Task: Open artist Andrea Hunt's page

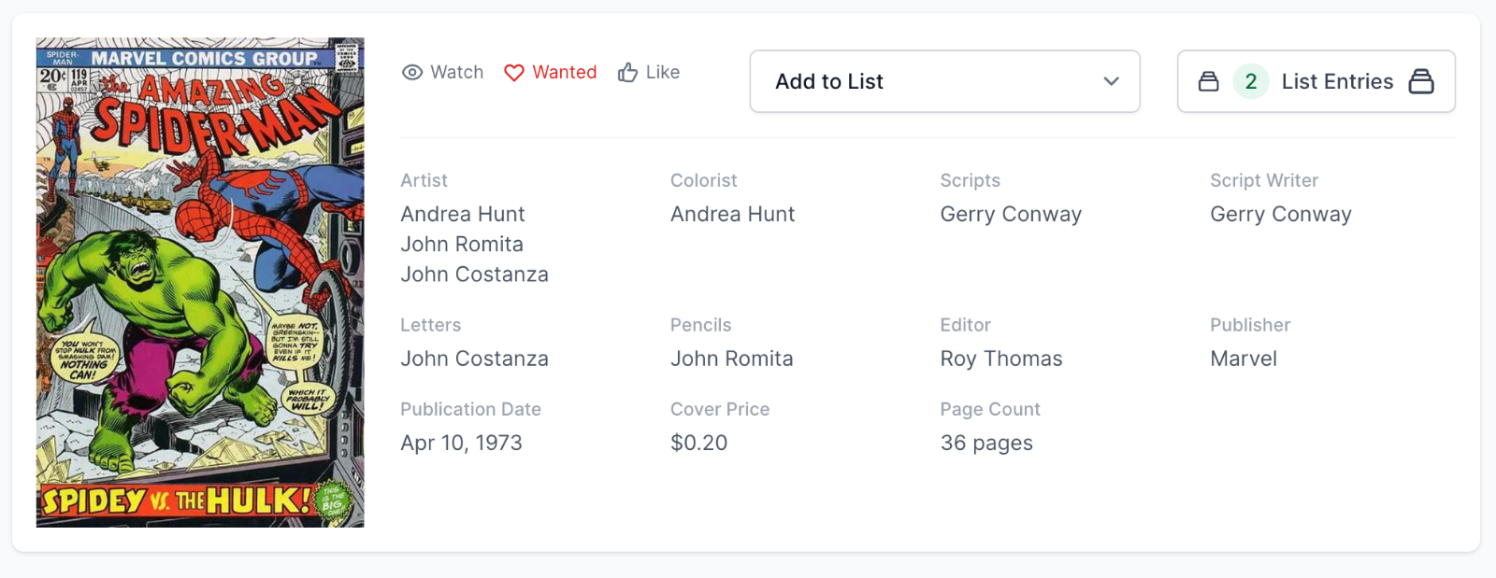Action: 463,214
